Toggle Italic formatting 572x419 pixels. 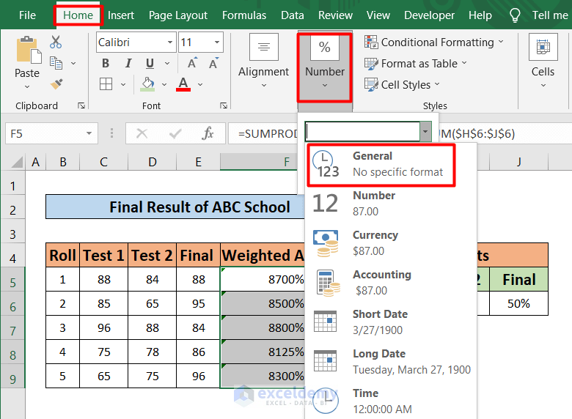coord(128,64)
